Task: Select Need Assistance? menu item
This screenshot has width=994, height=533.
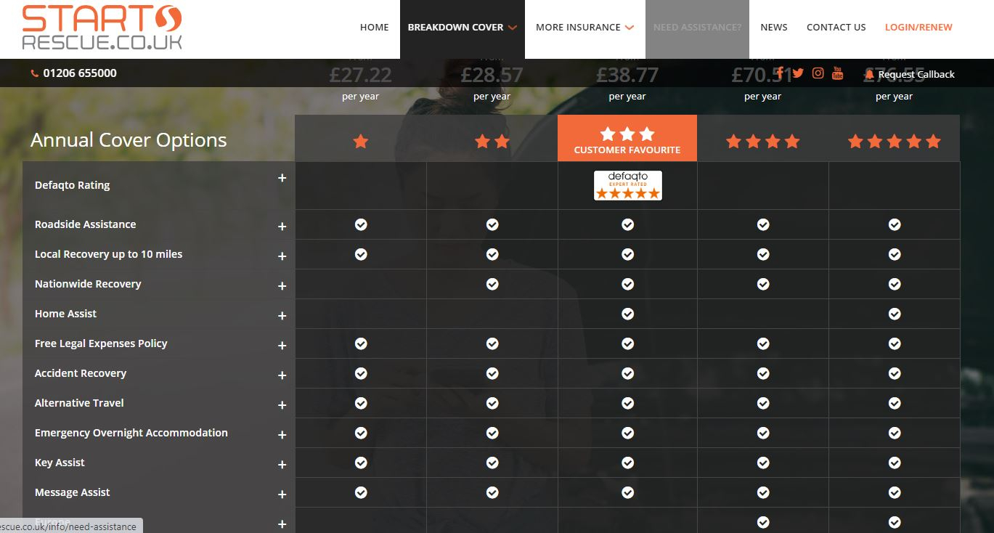Action: 697,28
